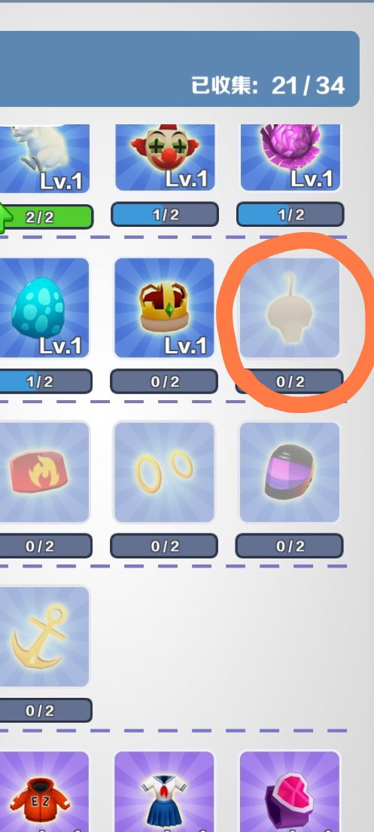Choose the purple crystal flower item
374x832 pixels.
(x=290, y=158)
